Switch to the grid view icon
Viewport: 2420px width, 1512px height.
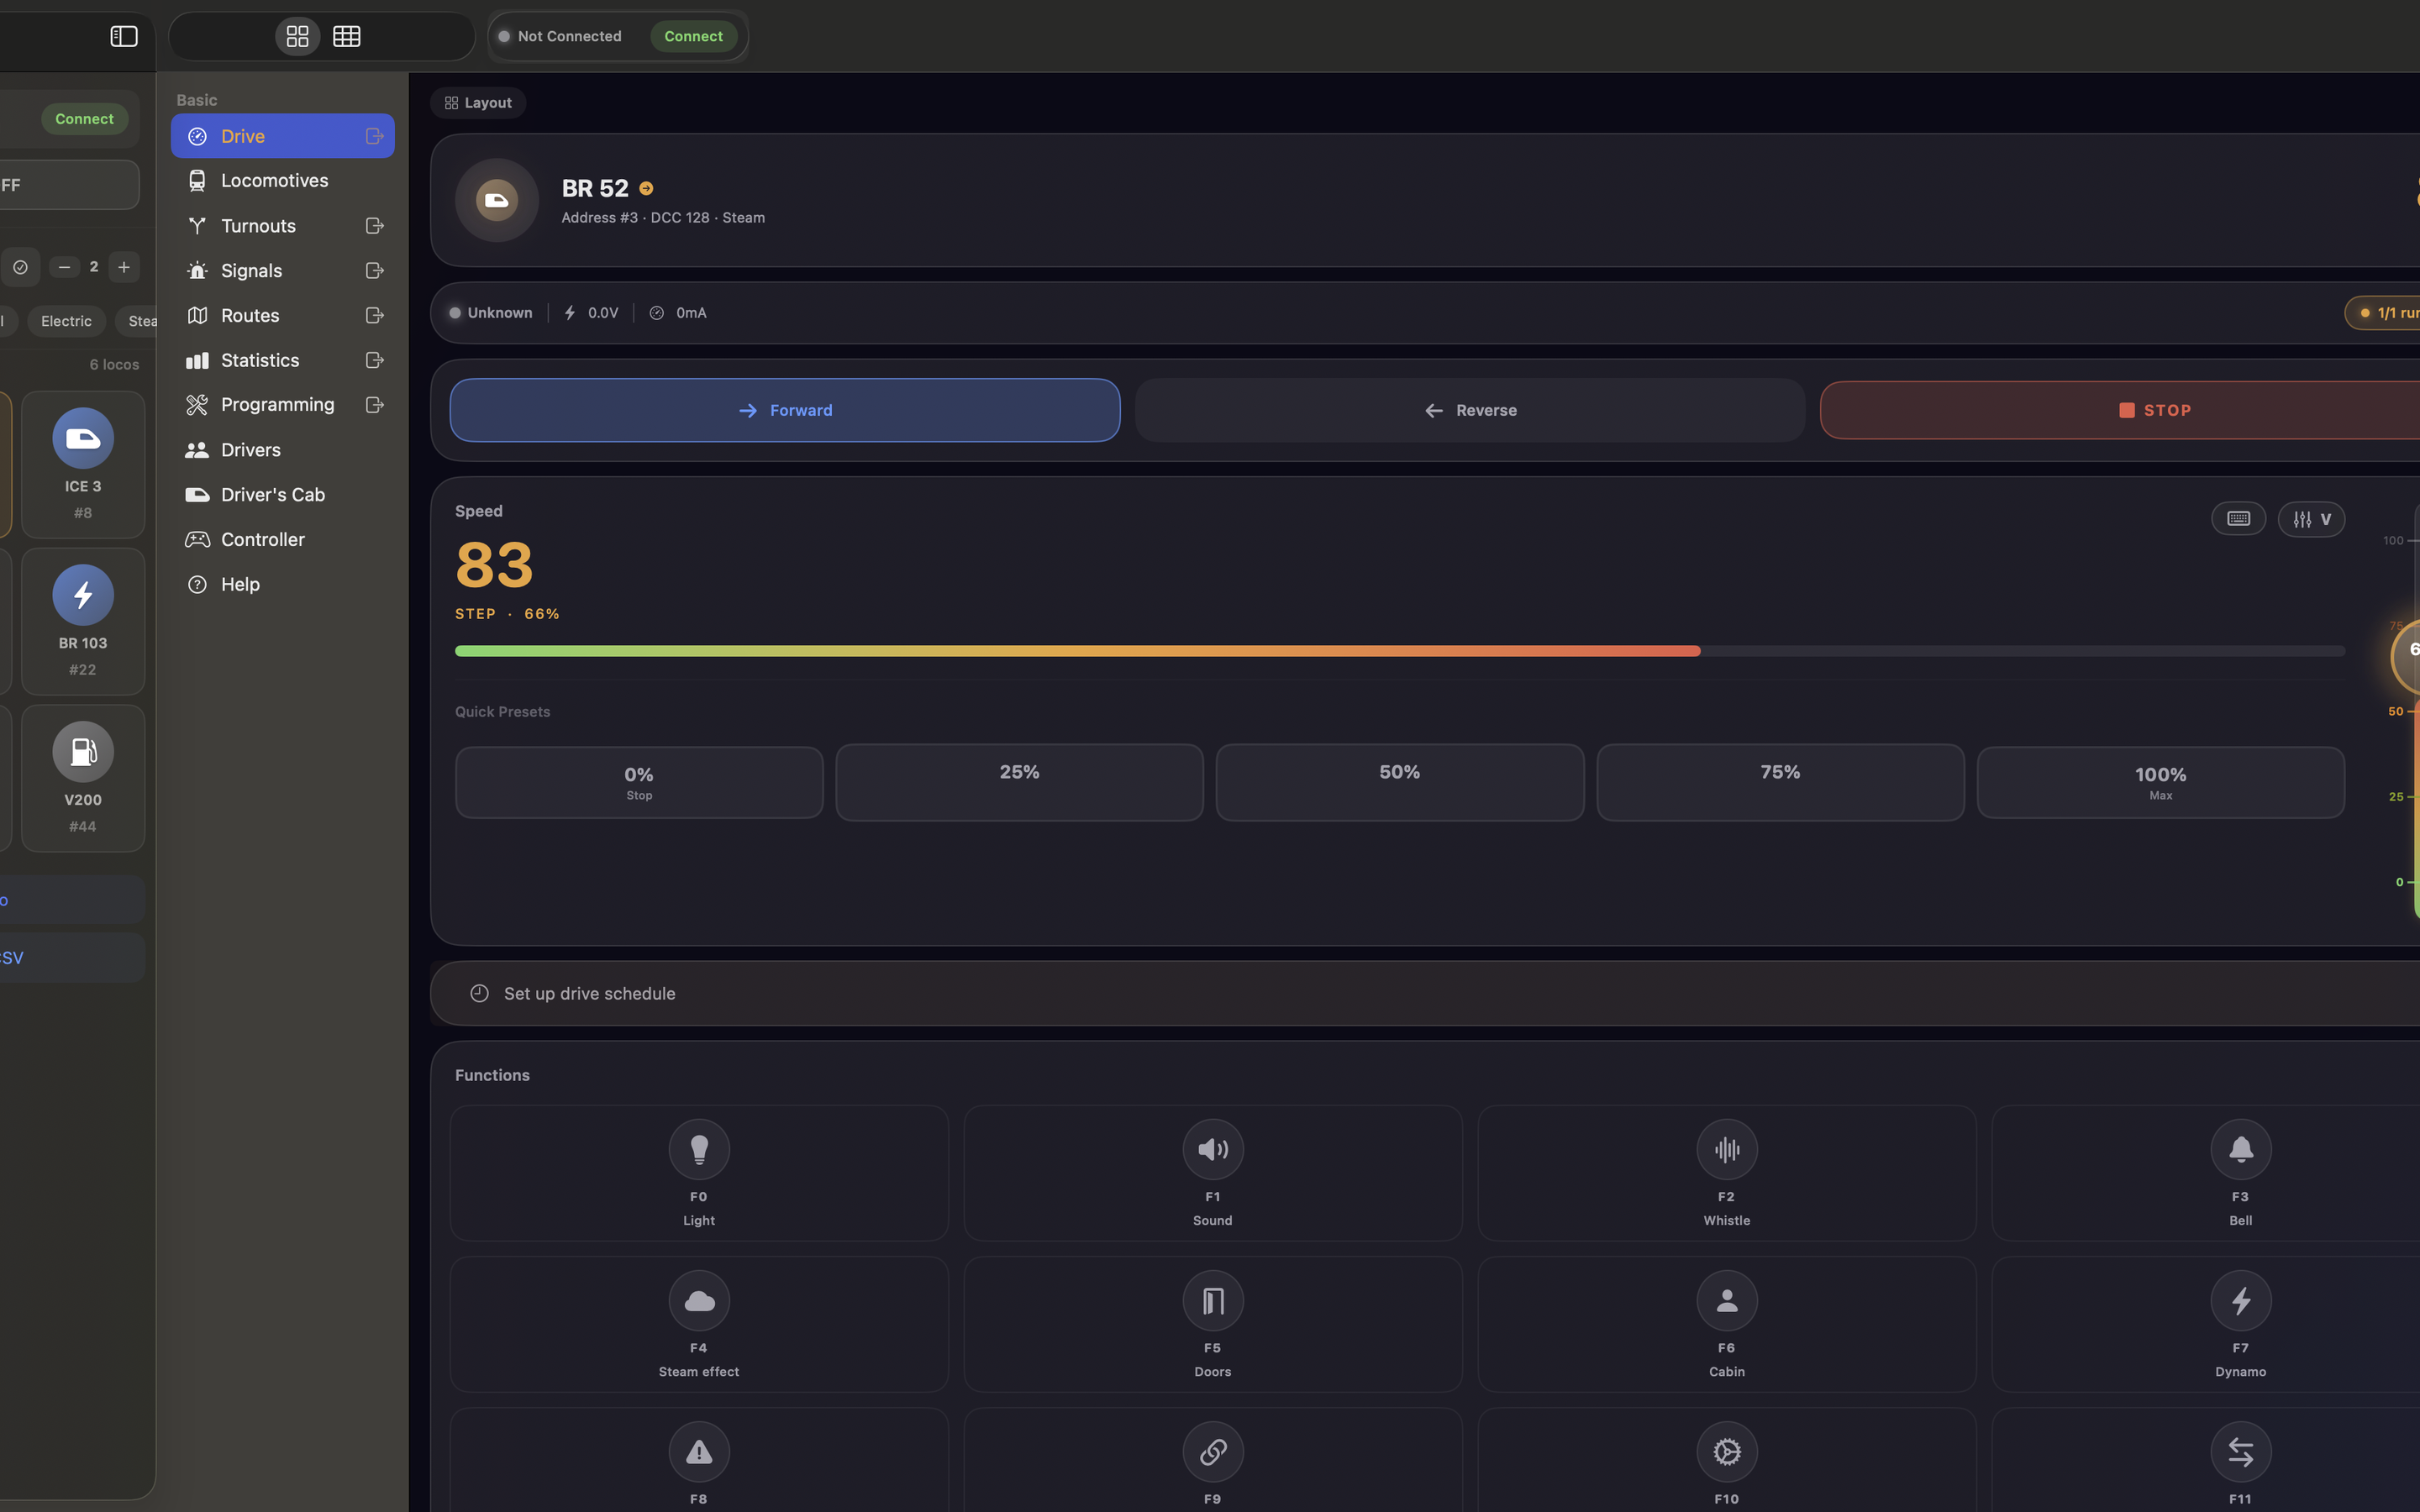click(x=298, y=36)
